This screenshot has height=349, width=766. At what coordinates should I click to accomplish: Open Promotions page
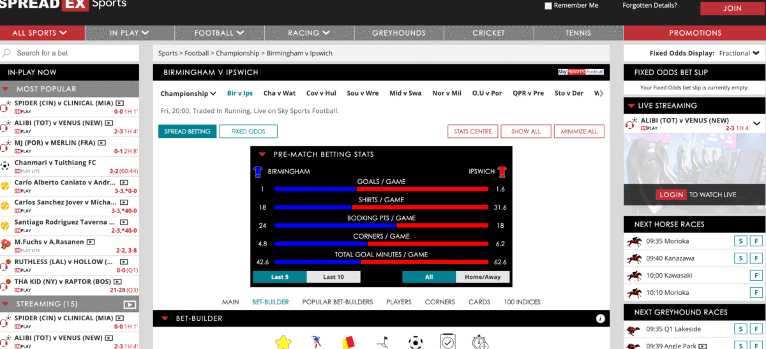(695, 33)
